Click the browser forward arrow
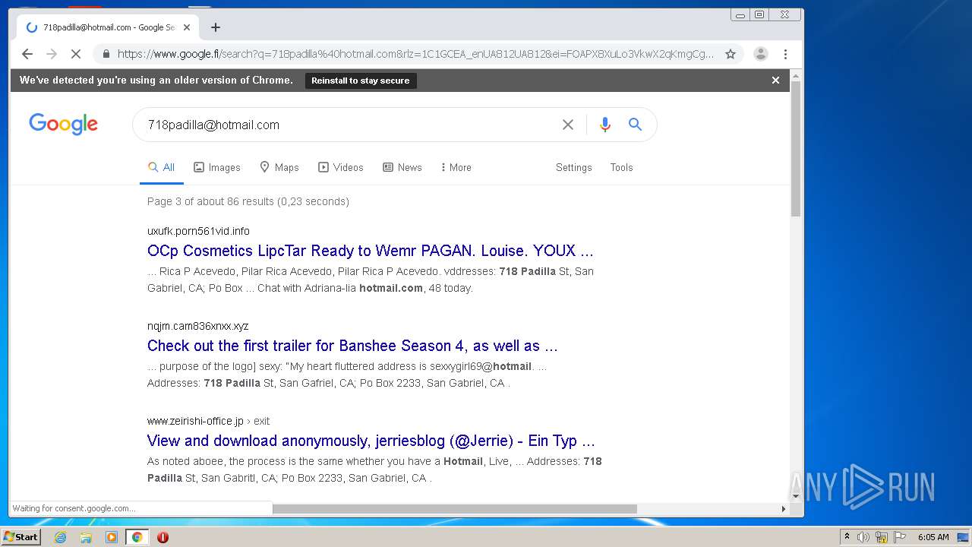Image resolution: width=972 pixels, height=547 pixels. (52, 54)
